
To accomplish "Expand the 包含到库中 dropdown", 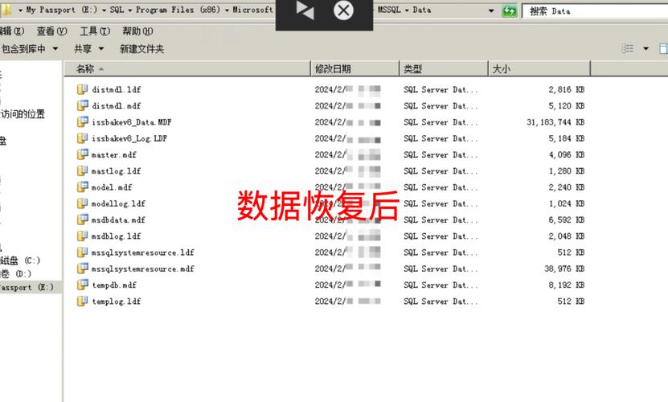I will point(55,48).
